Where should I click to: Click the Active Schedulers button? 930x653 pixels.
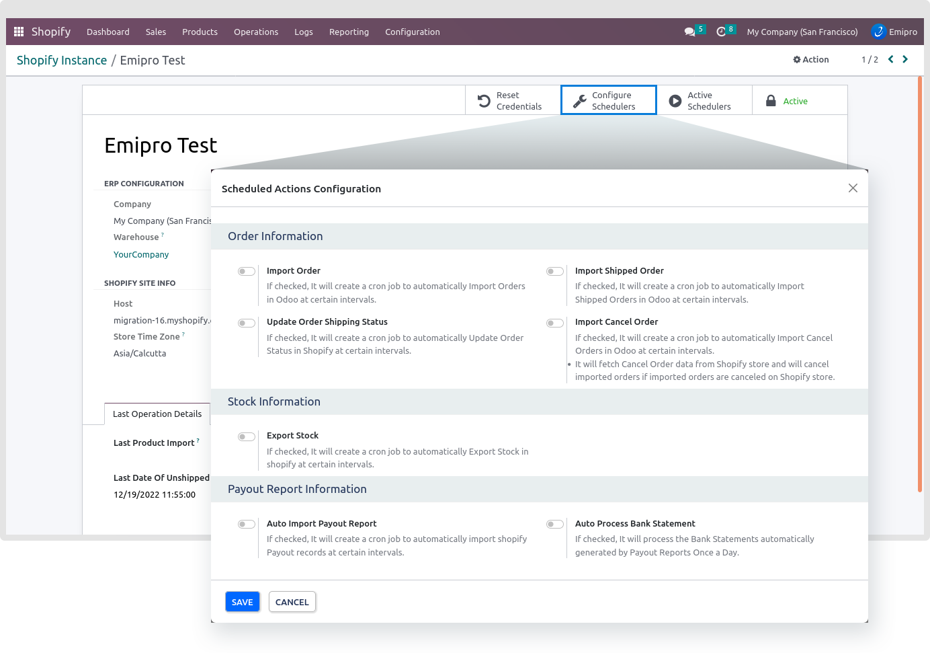(704, 101)
